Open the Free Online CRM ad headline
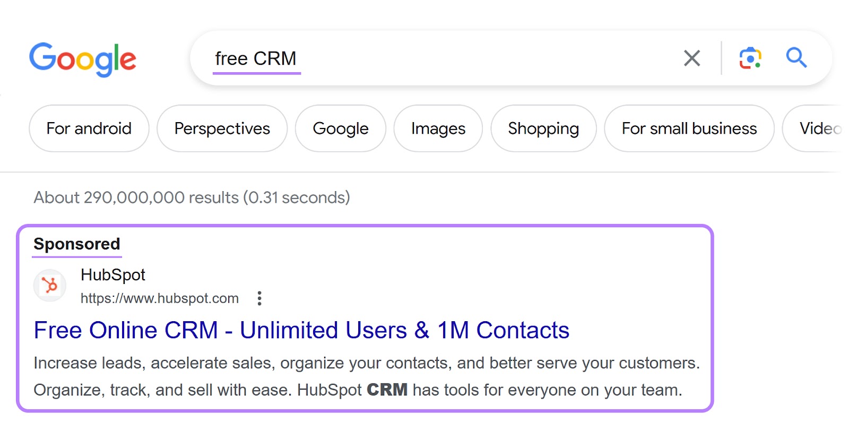The image size is (849, 430). tap(301, 330)
